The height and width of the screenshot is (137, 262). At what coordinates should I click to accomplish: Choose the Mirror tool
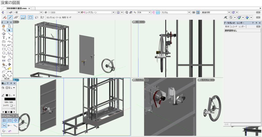4,60
